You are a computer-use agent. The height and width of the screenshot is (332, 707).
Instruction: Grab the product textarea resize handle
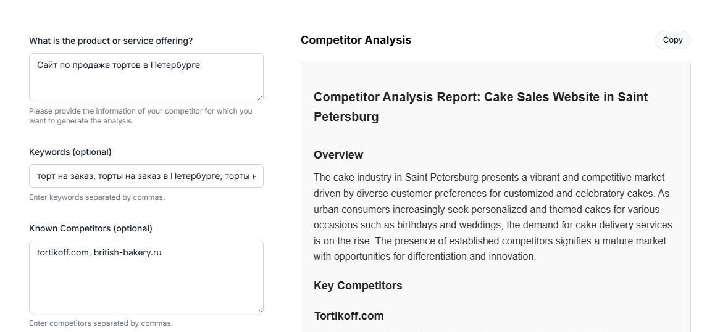click(x=260, y=98)
